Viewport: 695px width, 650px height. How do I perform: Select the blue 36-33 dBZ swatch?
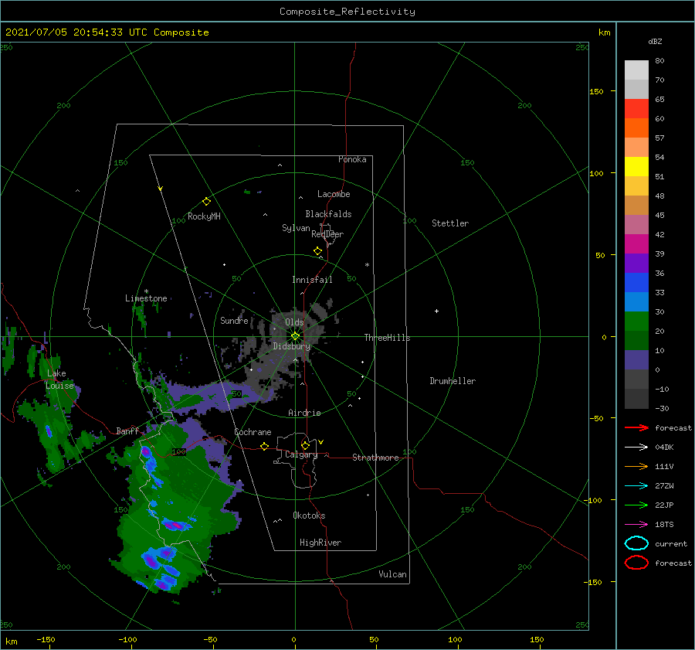[x=636, y=283]
